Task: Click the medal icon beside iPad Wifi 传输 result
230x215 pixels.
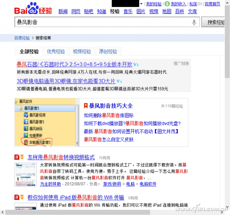Action: point(22,197)
